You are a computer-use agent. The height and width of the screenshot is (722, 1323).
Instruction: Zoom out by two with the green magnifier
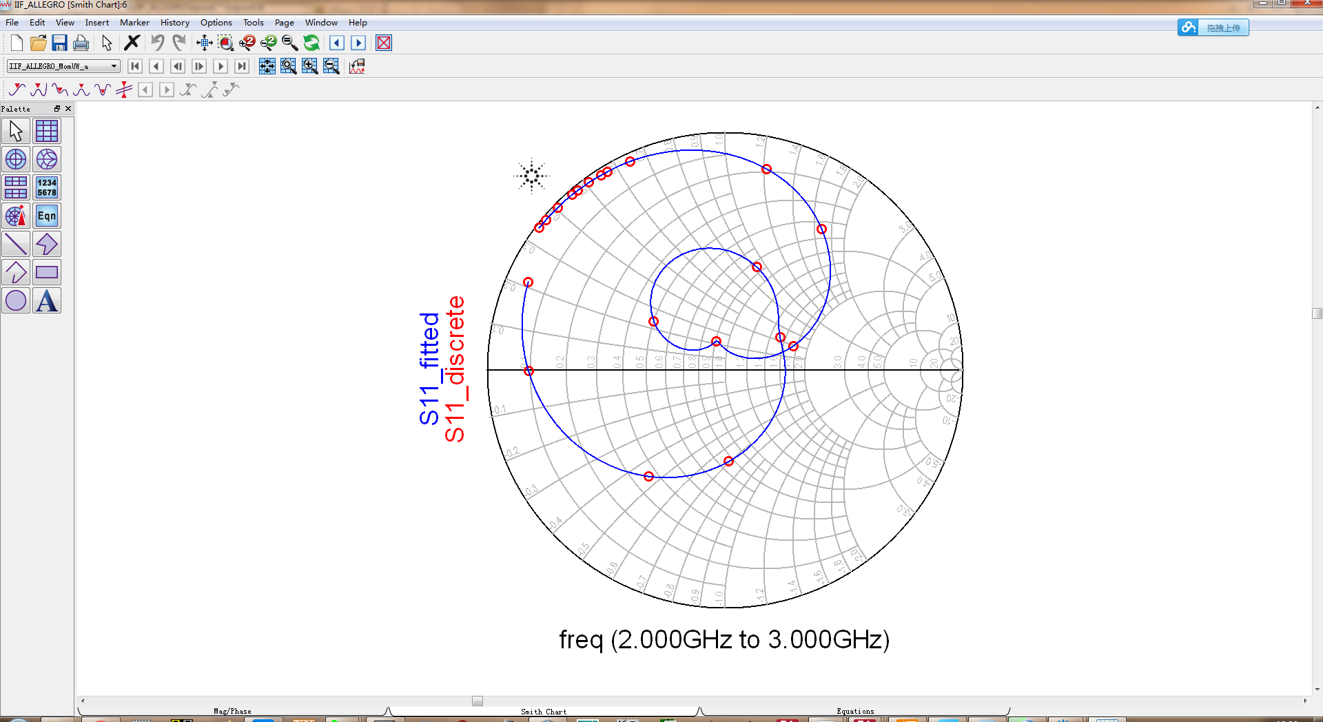[x=268, y=43]
